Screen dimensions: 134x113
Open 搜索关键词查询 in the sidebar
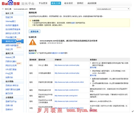(x=12, y=45)
